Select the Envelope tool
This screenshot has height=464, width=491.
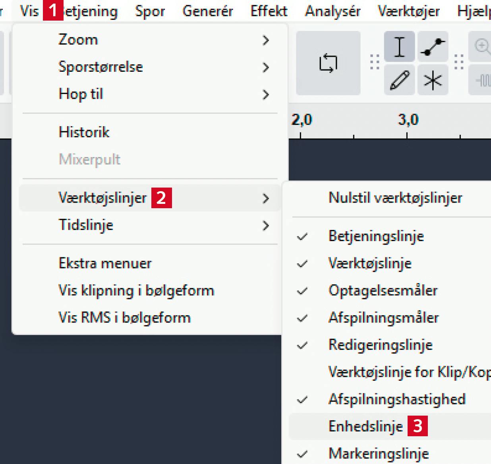[433, 46]
